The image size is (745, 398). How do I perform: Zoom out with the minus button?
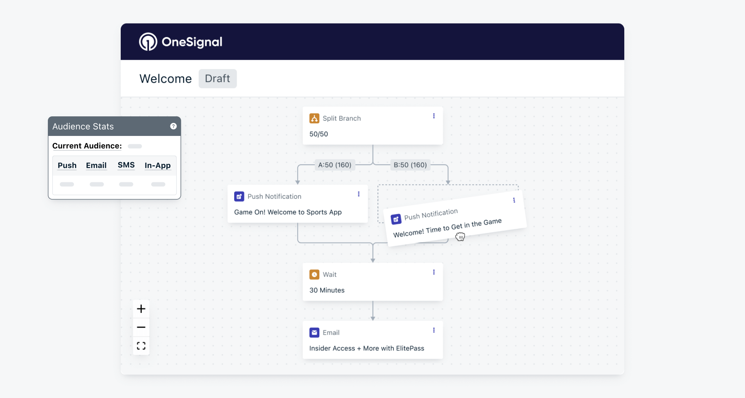click(141, 327)
